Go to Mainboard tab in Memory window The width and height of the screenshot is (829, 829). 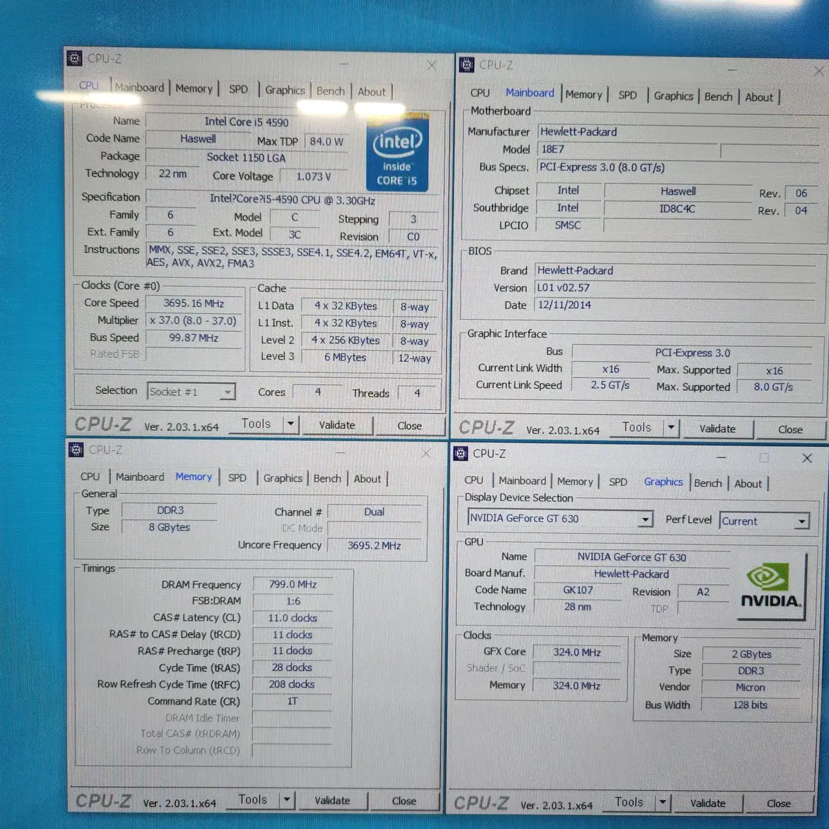[140, 477]
